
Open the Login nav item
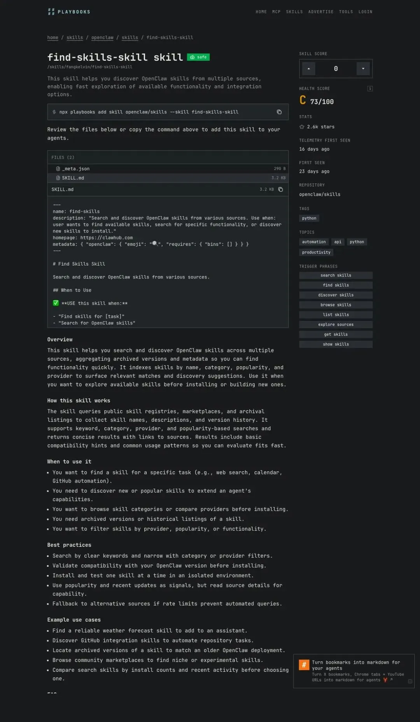click(366, 12)
